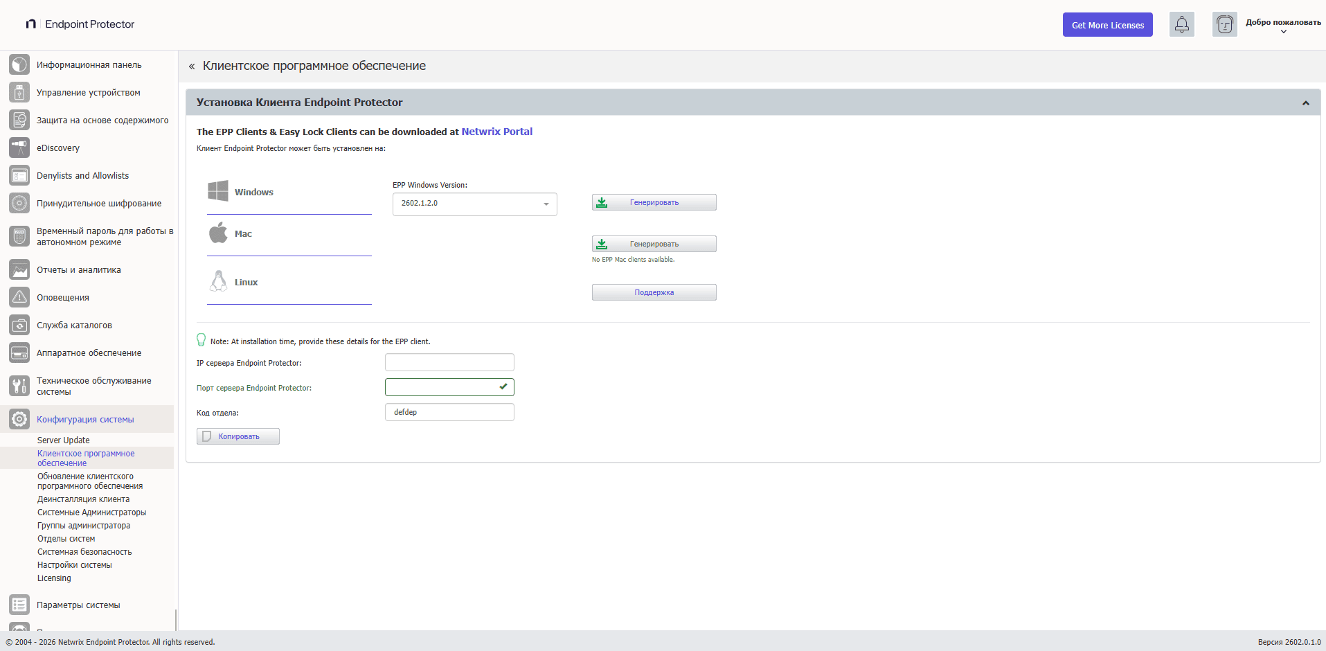Follow the Netwrix Portal link
This screenshot has height=651, width=1326.
496,132
